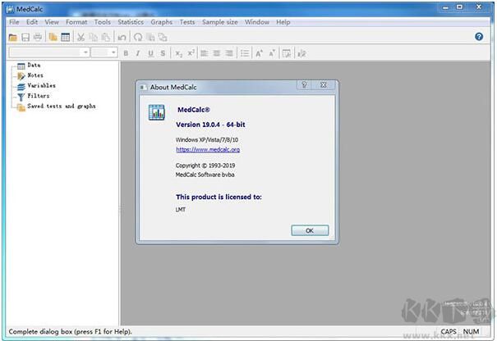Open the Help menu
The image size is (497, 341).
pos(283,22)
